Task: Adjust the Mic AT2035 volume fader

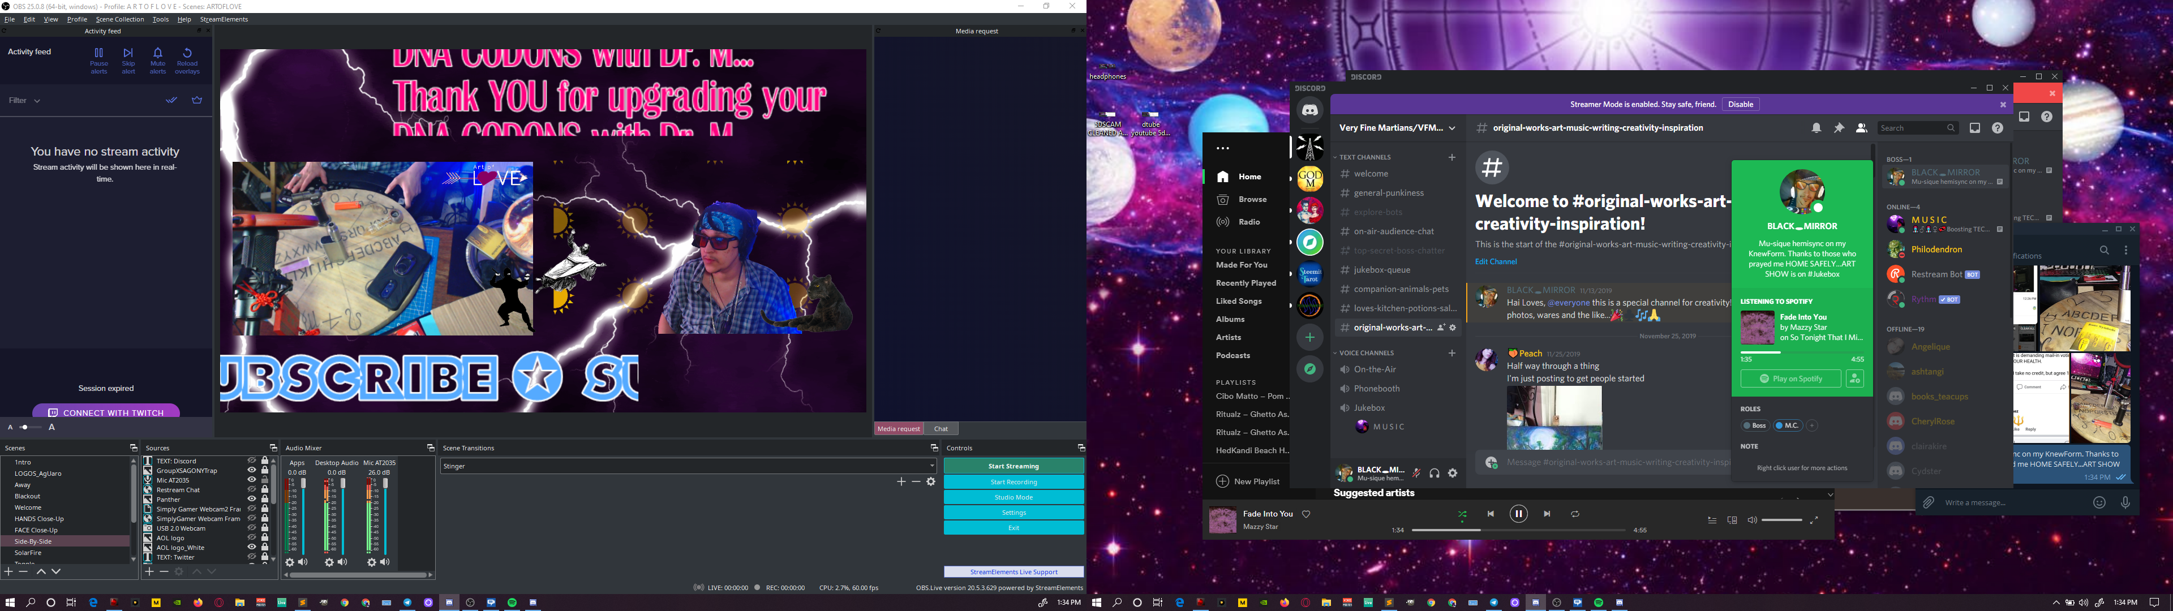Action: click(385, 484)
